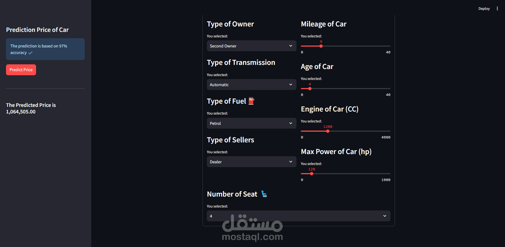The image size is (505, 247).
Task: Click the Deploy button
Action: coord(484,9)
